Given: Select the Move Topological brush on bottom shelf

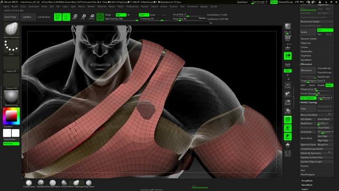Looking at the screenshot, I should pos(76,184).
